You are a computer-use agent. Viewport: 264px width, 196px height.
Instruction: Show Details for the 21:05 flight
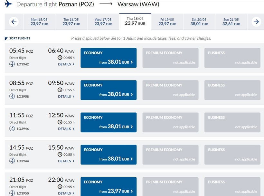pos(66,193)
